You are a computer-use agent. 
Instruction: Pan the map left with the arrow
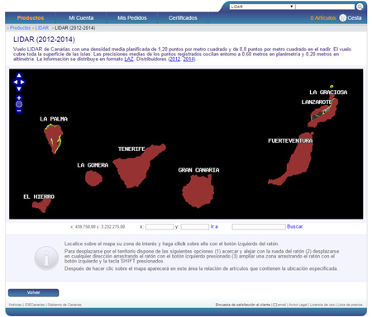pyautogui.click(x=16, y=82)
